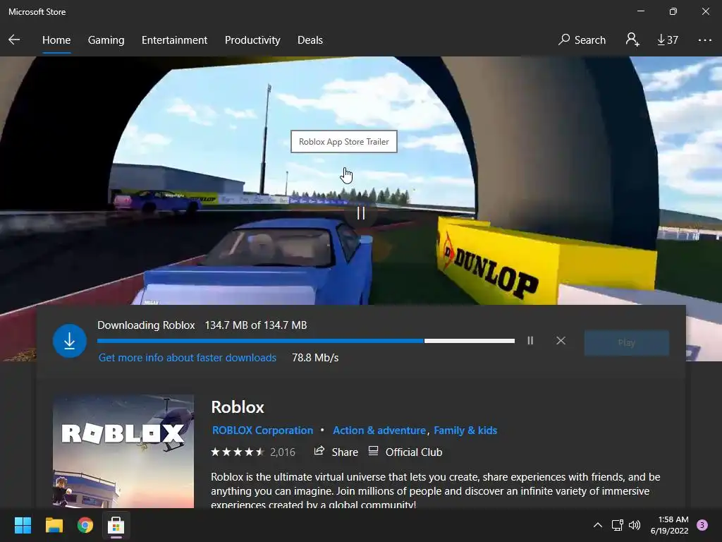Viewport: 722px width, 542px height.
Task: Share the Roblox app page
Action: [x=336, y=452]
